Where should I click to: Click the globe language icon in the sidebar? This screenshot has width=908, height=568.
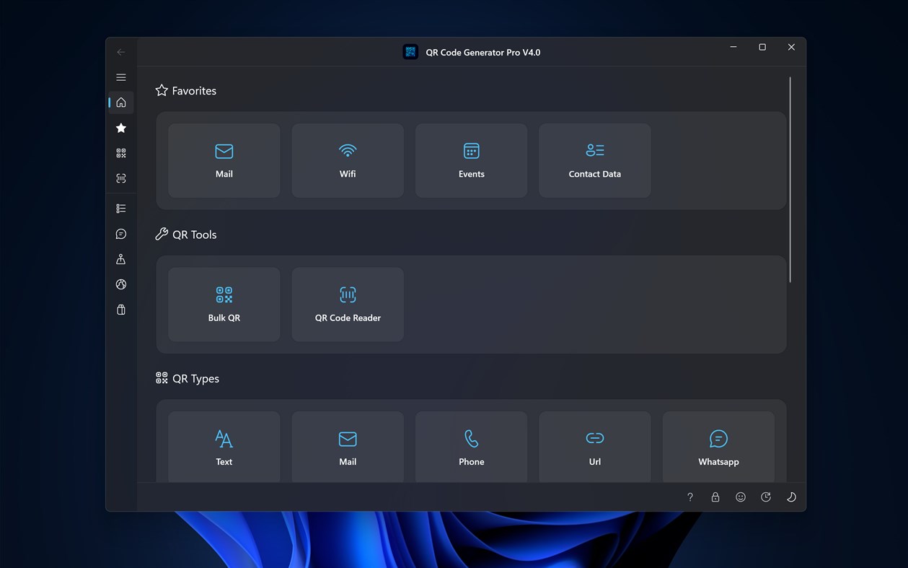(120, 284)
